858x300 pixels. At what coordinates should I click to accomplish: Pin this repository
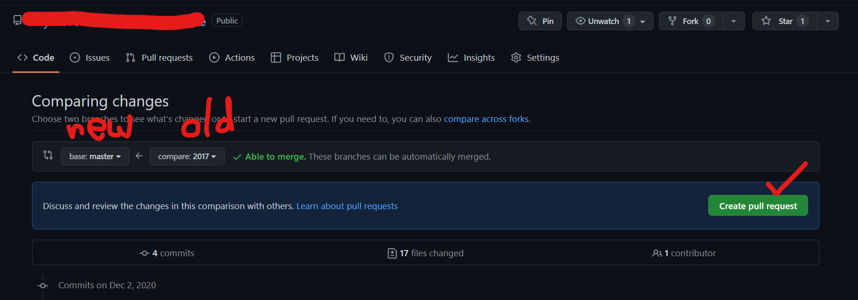pos(540,21)
